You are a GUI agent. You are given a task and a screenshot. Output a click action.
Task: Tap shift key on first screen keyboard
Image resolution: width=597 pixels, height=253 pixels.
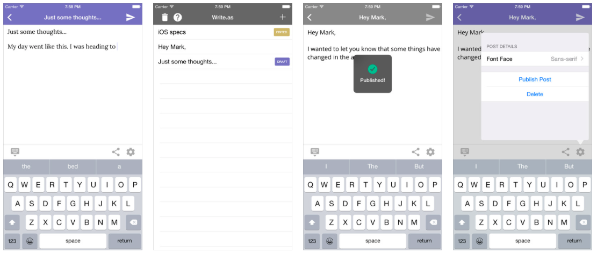(12, 222)
